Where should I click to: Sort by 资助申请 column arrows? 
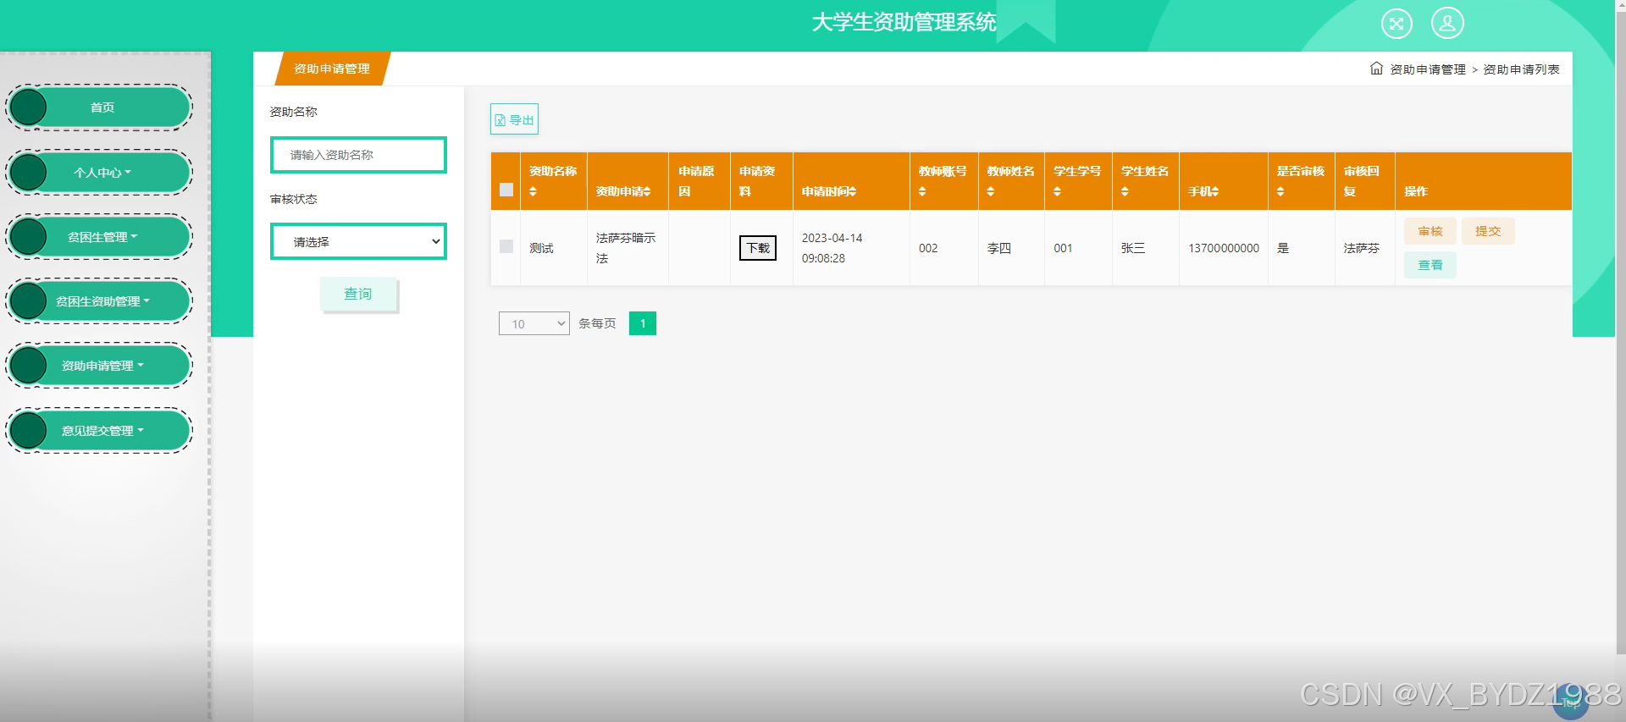pos(647,192)
